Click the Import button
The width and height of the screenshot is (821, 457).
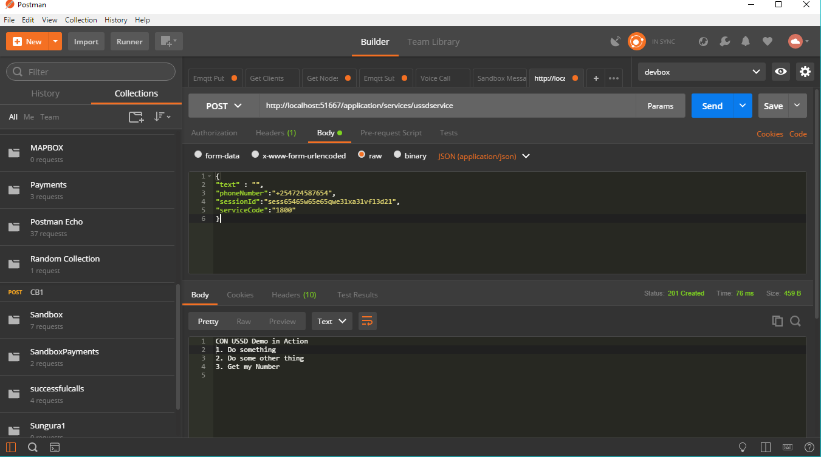[86, 41]
